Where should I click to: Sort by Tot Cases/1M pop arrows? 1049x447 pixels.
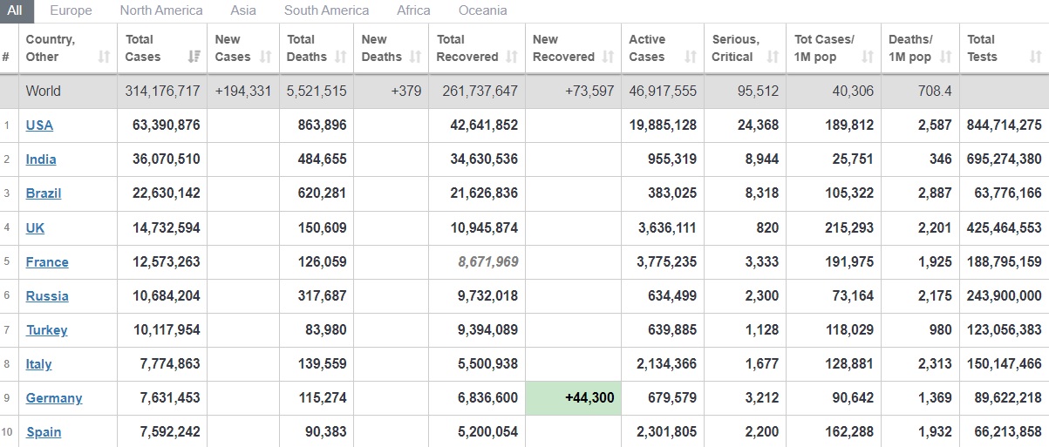coord(867,58)
